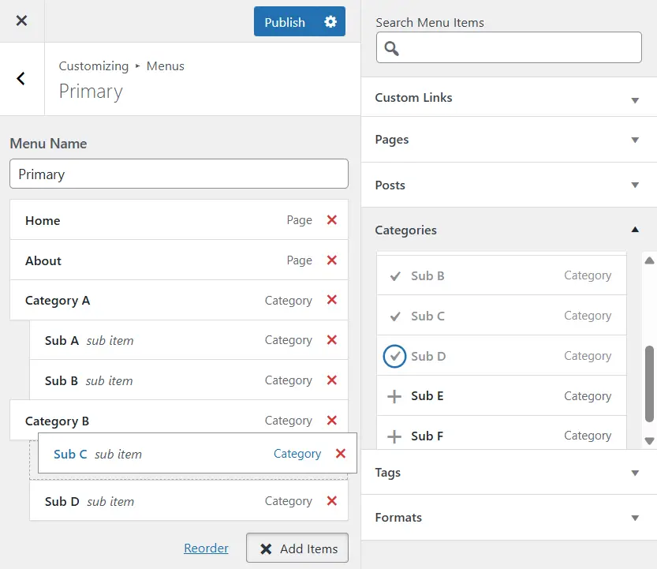Expand the Pages section
The width and height of the screenshot is (657, 569).
[635, 140]
